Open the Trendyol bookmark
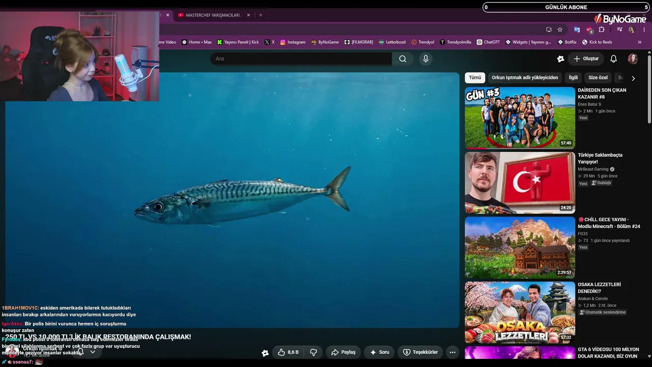This screenshot has width=652, height=367. pyautogui.click(x=423, y=42)
